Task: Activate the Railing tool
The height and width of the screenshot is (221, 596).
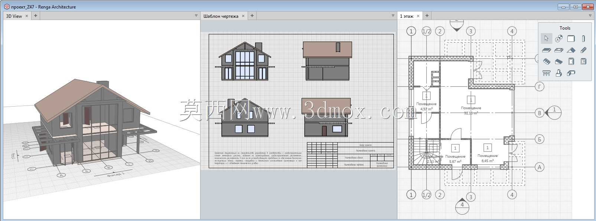Action: (546, 73)
